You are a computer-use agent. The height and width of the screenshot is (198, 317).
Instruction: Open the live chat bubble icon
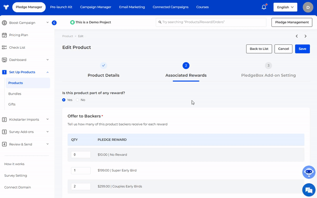(x=309, y=190)
